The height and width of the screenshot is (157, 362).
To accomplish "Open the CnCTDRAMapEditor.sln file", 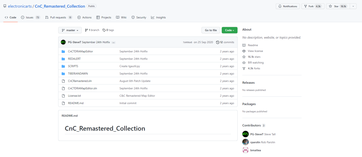I will 82,88.
